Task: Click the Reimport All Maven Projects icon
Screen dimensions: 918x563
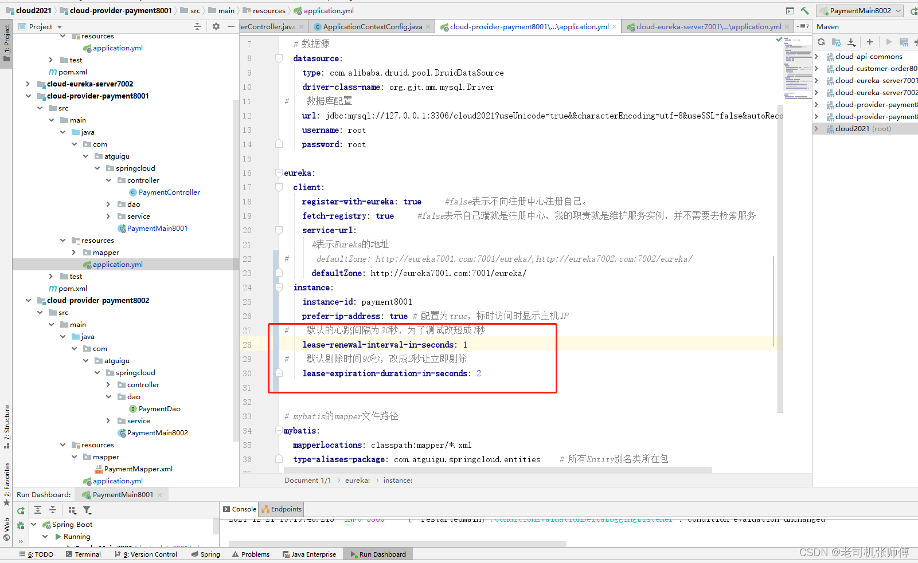Action: pyautogui.click(x=821, y=42)
